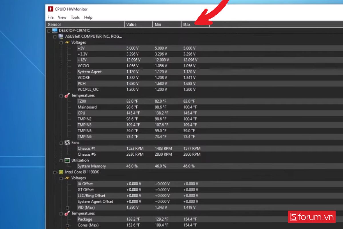Select the System Agent Offset row
343x229 pixels.
pos(210,202)
